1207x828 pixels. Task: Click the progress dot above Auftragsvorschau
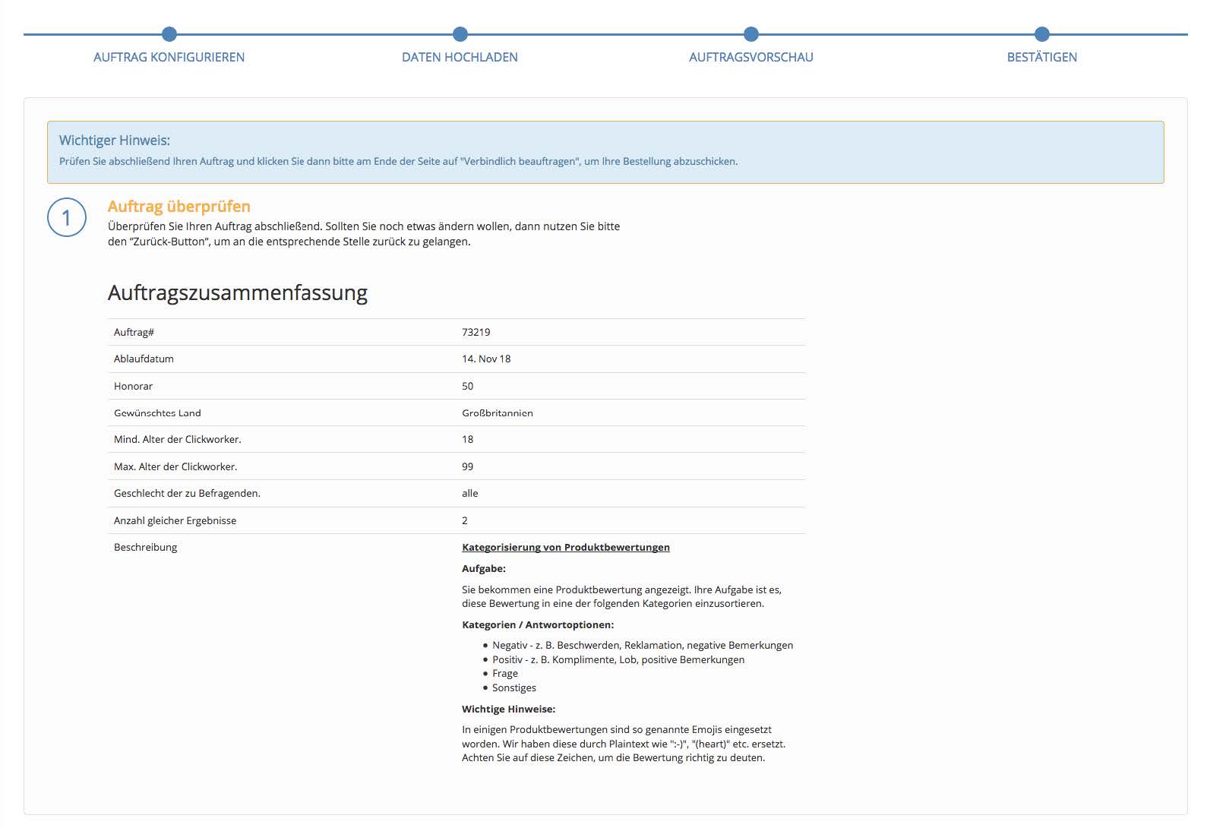pyautogui.click(x=751, y=34)
